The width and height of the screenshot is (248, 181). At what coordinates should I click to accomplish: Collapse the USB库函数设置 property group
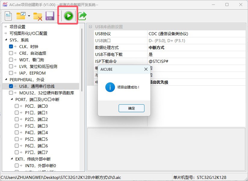click(x=91, y=27)
